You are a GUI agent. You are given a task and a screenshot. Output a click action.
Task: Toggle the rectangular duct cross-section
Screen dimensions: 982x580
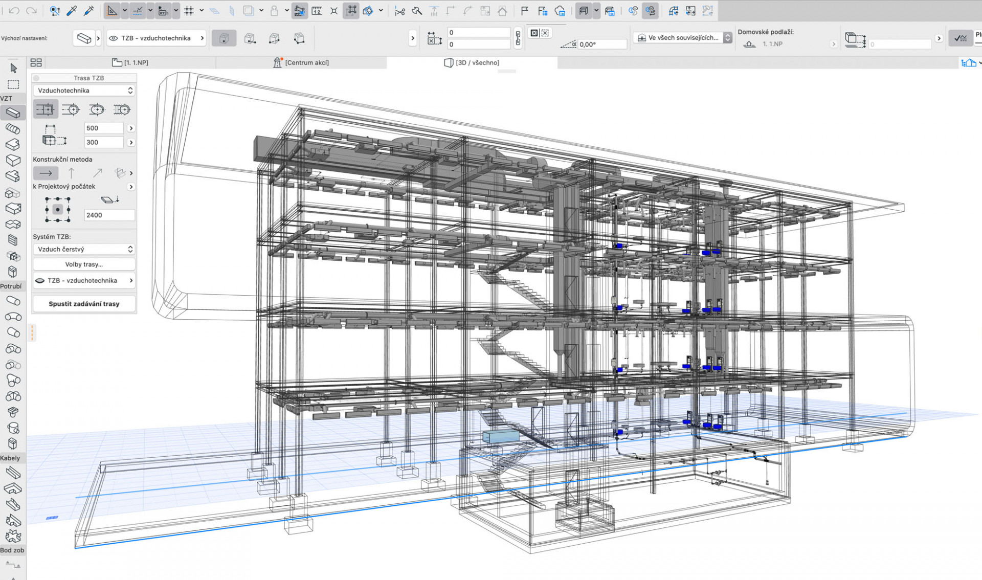[x=46, y=109]
